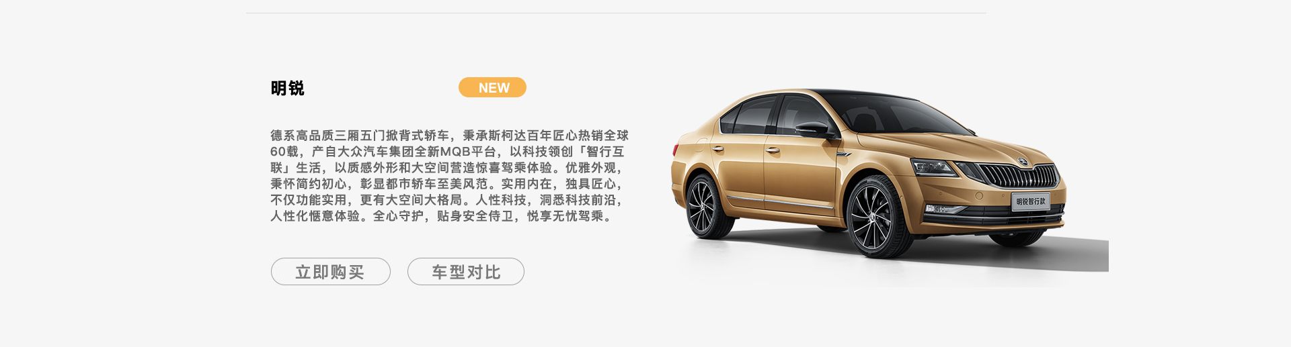Click the rear door handle

(718, 149)
